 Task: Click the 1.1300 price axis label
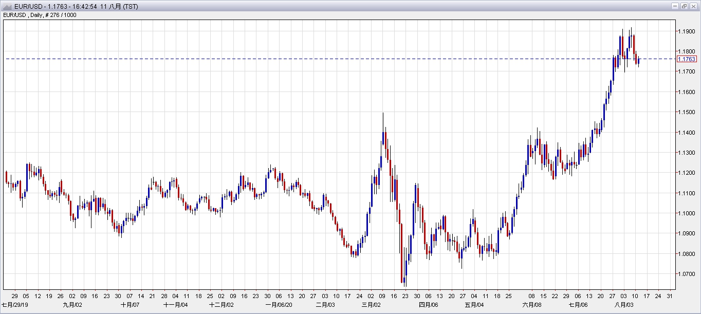687,153
